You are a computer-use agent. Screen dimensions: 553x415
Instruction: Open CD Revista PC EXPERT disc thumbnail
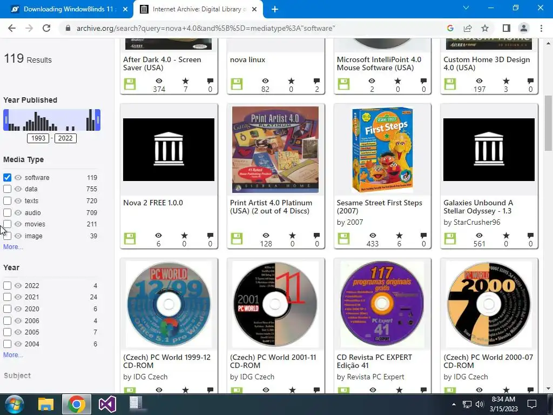382,304
